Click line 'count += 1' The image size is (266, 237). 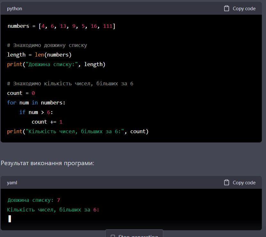tap(47, 122)
